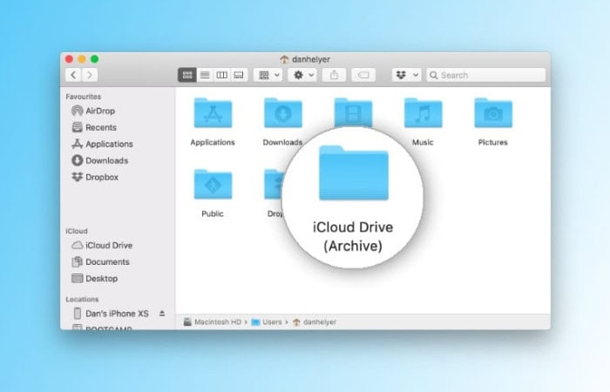The width and height of the screenshot is (610, 392).
Task: Select the Applications folder icon
Action: click(213, 113)
